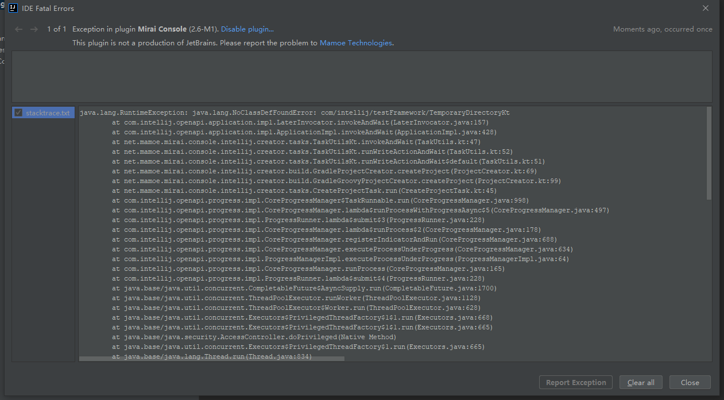Image resolution: width=724 pixels, height=400 pixels.
Task: Click the Disable plugin link
Action: pos(247,29)
